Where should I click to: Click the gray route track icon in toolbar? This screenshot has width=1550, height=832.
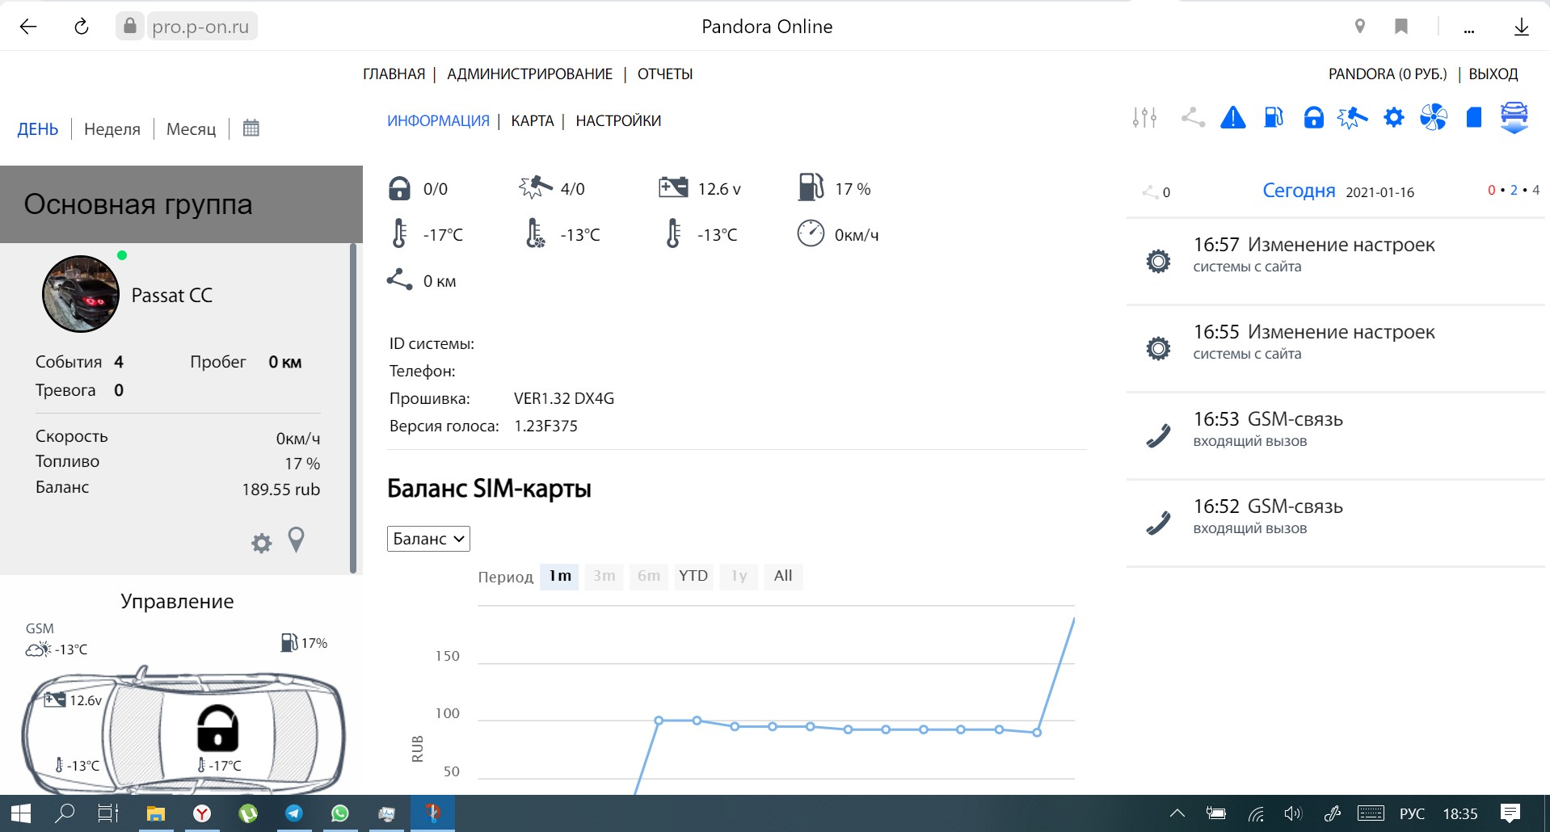[1192, 118]
